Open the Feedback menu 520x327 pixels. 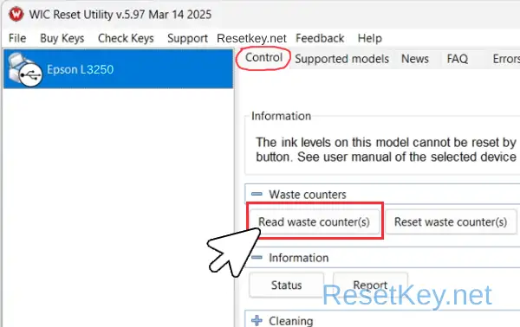pyautogui.click(x=320, y=38)
